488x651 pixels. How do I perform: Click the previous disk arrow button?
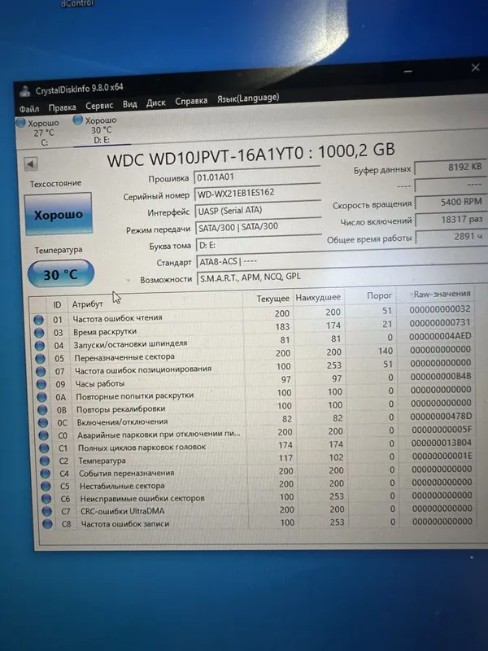tap(30, 164)
